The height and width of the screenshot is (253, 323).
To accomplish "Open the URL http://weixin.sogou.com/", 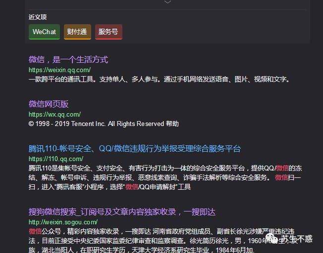I will point(63,222).
